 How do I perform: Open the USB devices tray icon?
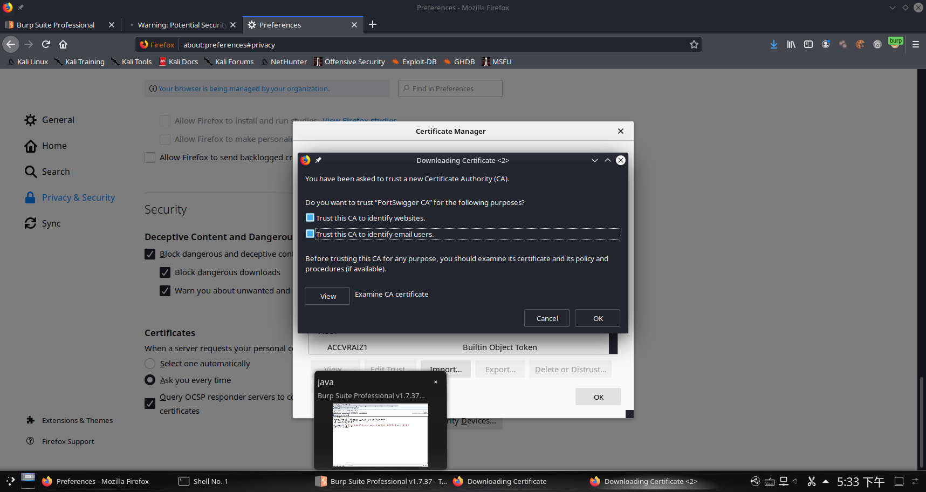pos(756,481)
